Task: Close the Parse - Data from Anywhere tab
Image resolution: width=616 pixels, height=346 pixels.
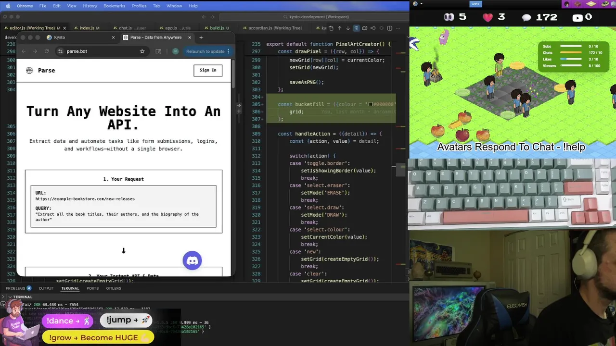Action: [x=190, y=37]
